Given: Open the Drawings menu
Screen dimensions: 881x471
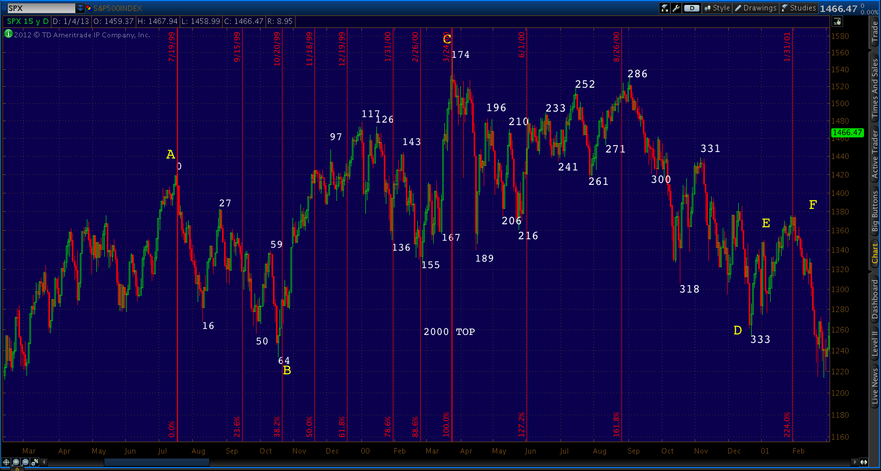Looking at the screenshot, I should point(756,8).
